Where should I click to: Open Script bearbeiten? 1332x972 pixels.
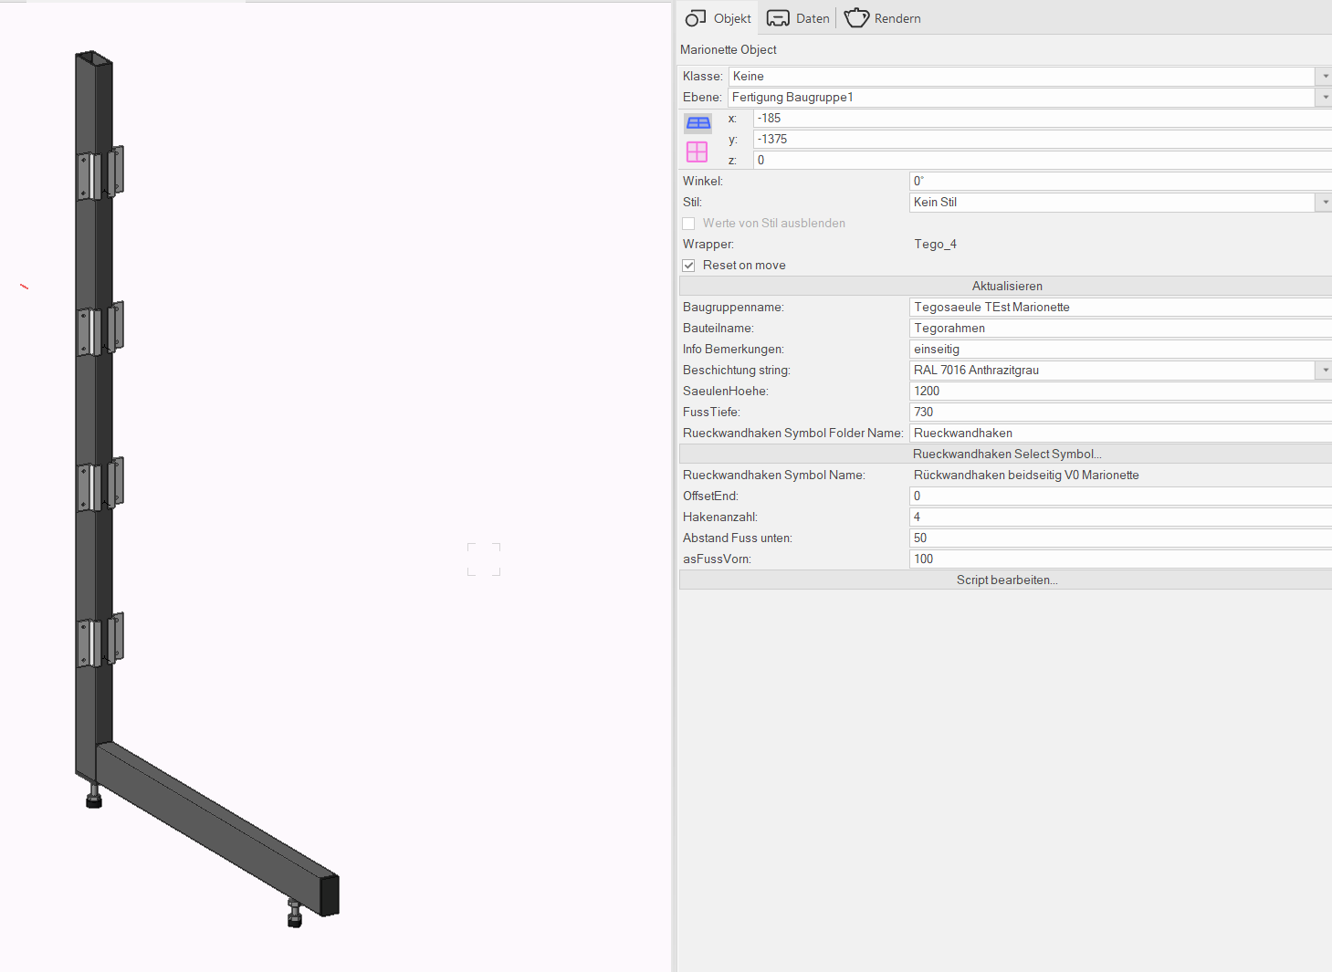click(x=1006, y=580)
